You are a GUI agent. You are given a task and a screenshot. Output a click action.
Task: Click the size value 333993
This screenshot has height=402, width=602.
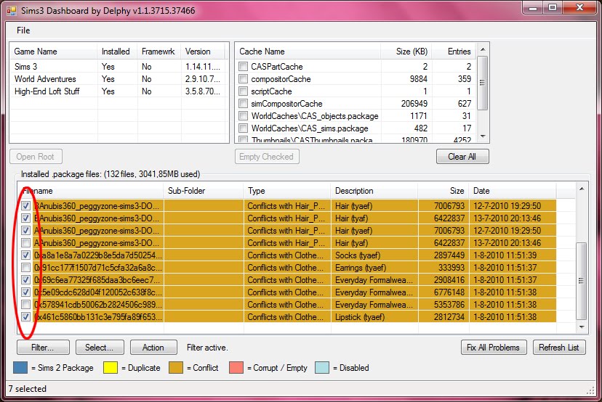point(451,268)
